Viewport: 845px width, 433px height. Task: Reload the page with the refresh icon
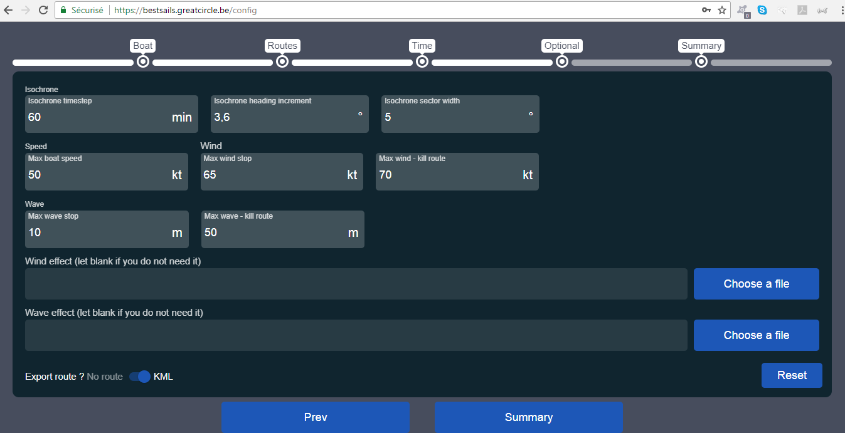(x=43, y=10)
